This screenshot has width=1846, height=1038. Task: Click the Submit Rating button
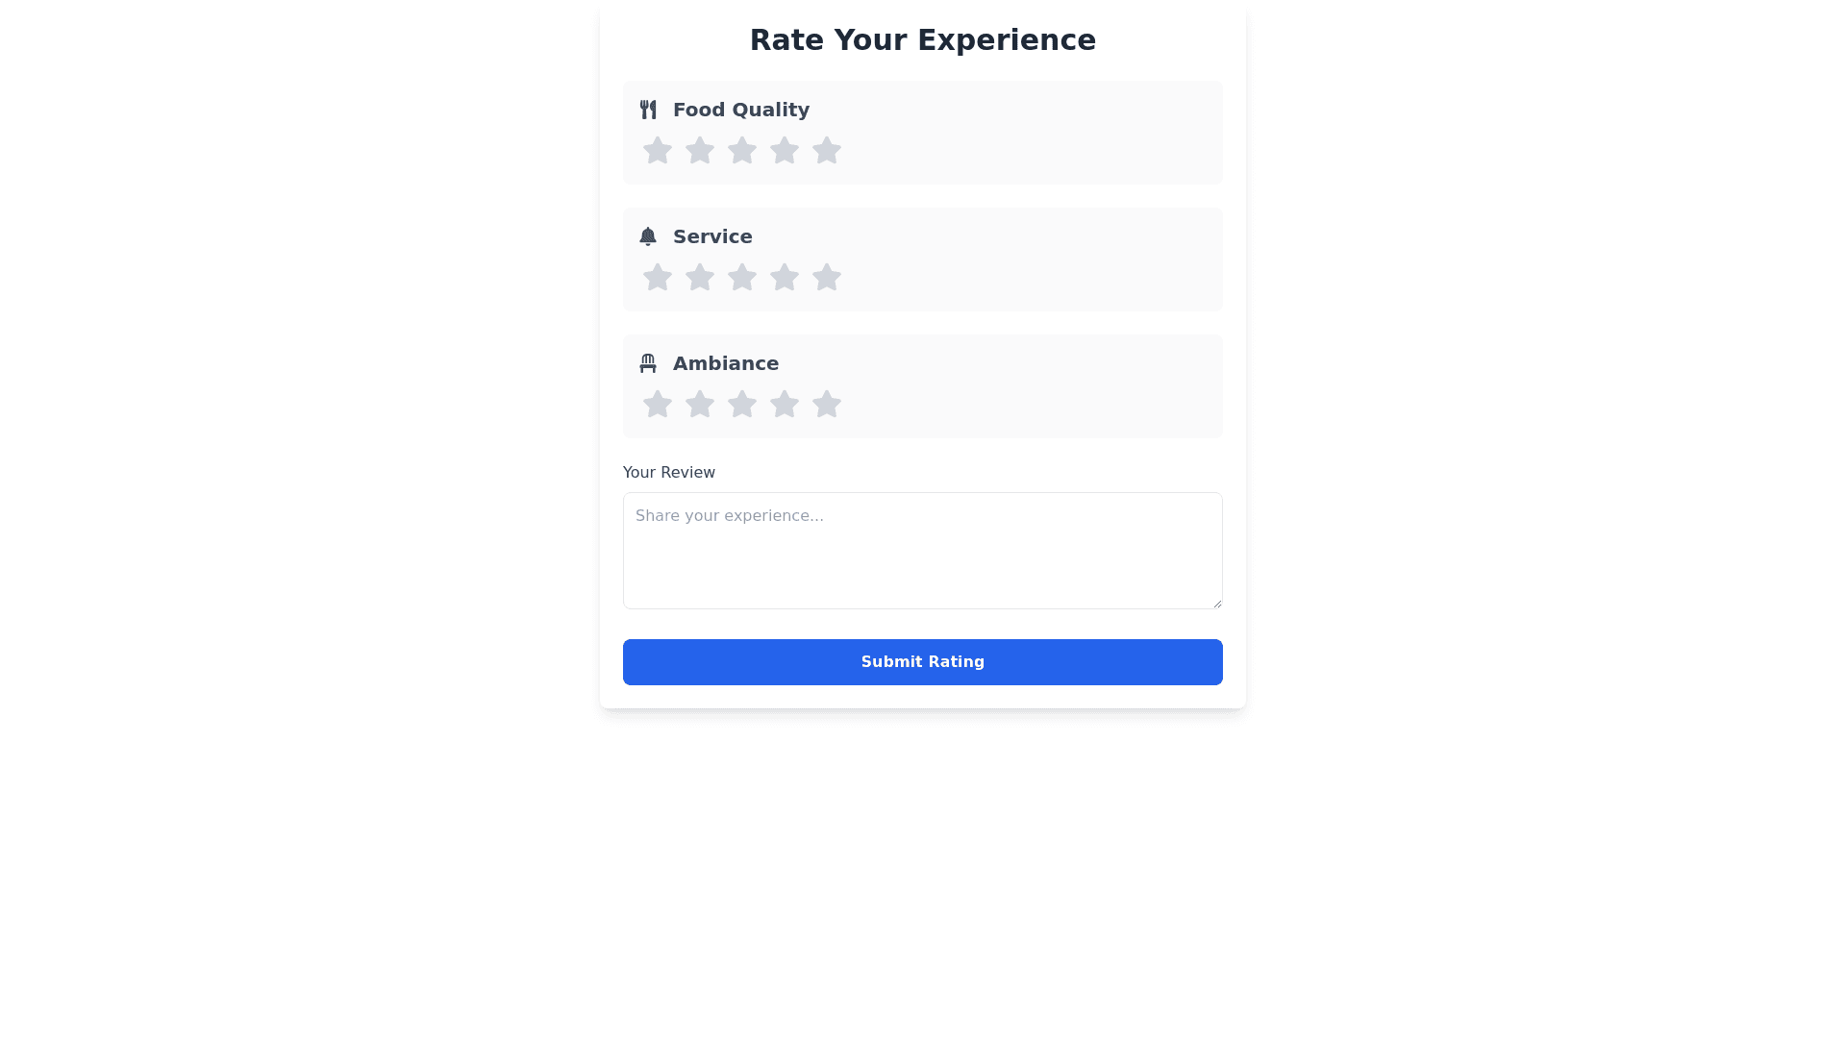click(923, 662)
